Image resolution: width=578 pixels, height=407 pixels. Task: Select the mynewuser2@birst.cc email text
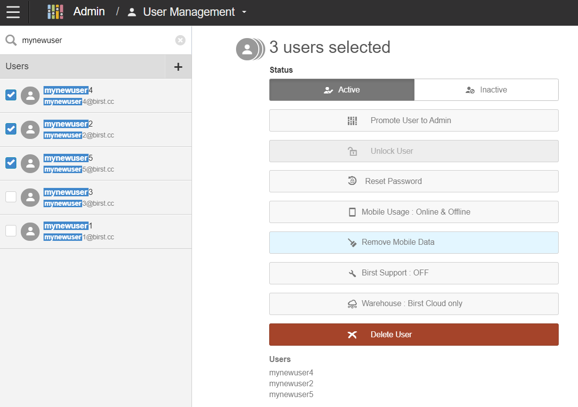(79, 135)
